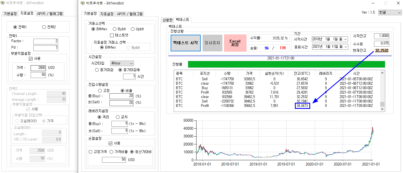403x173 pixels.
Task: Select Bybit exchange radio in 거래소선택
Action: (x=115, y=29)
